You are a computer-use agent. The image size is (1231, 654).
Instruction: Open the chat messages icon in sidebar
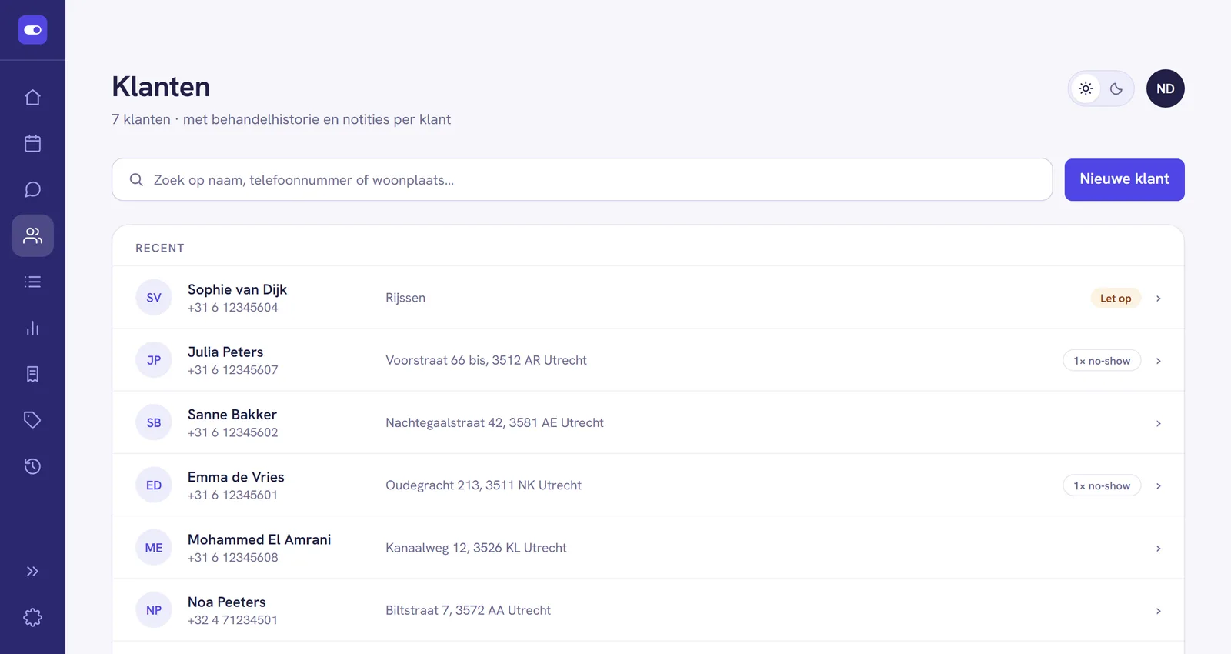click(x=32, y=189)
